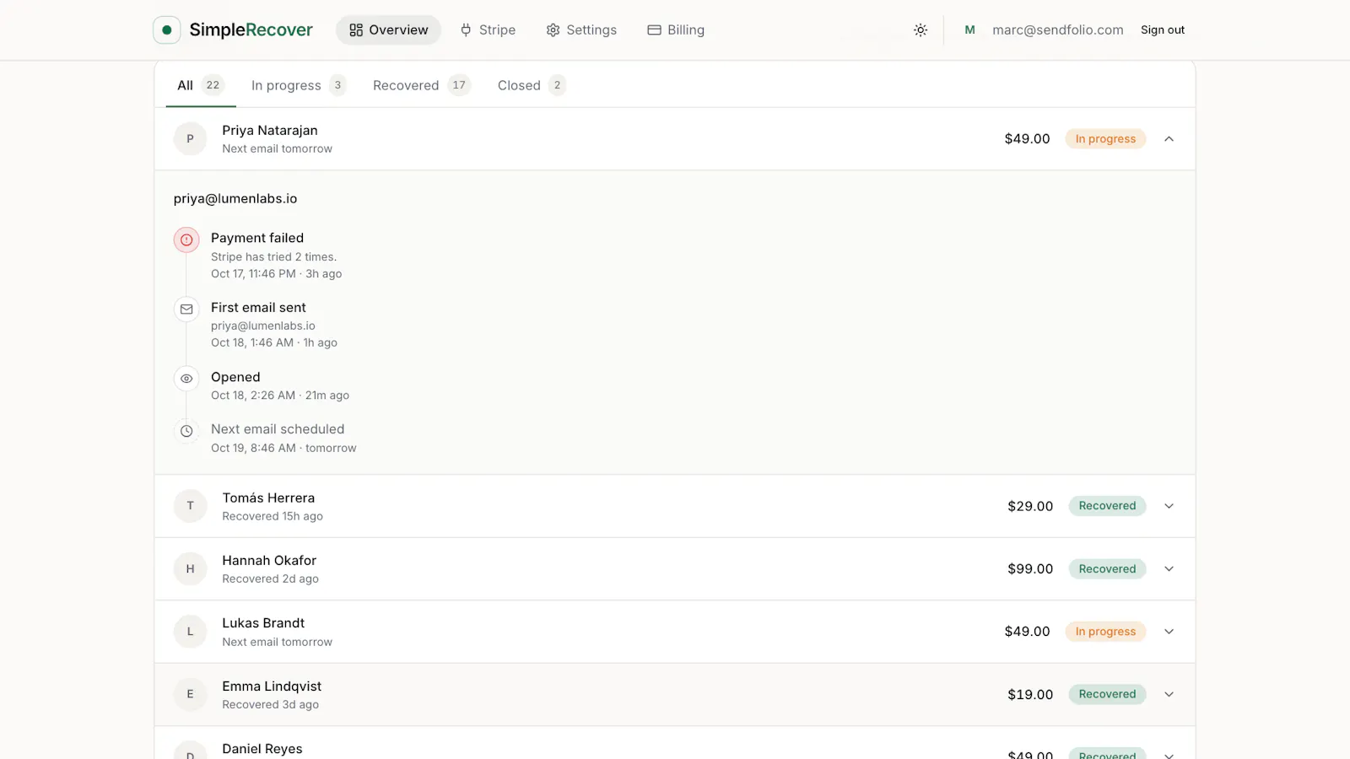Click Hannah Okafor's H avatar
Viewport: 1350px width, 759px height.
tap(190, 569)
